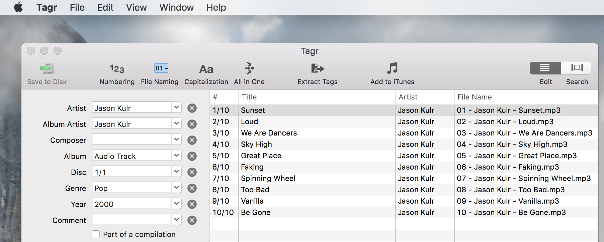Click the Save to Disk toolbar icon
The image size is (604, 242).
47,68
